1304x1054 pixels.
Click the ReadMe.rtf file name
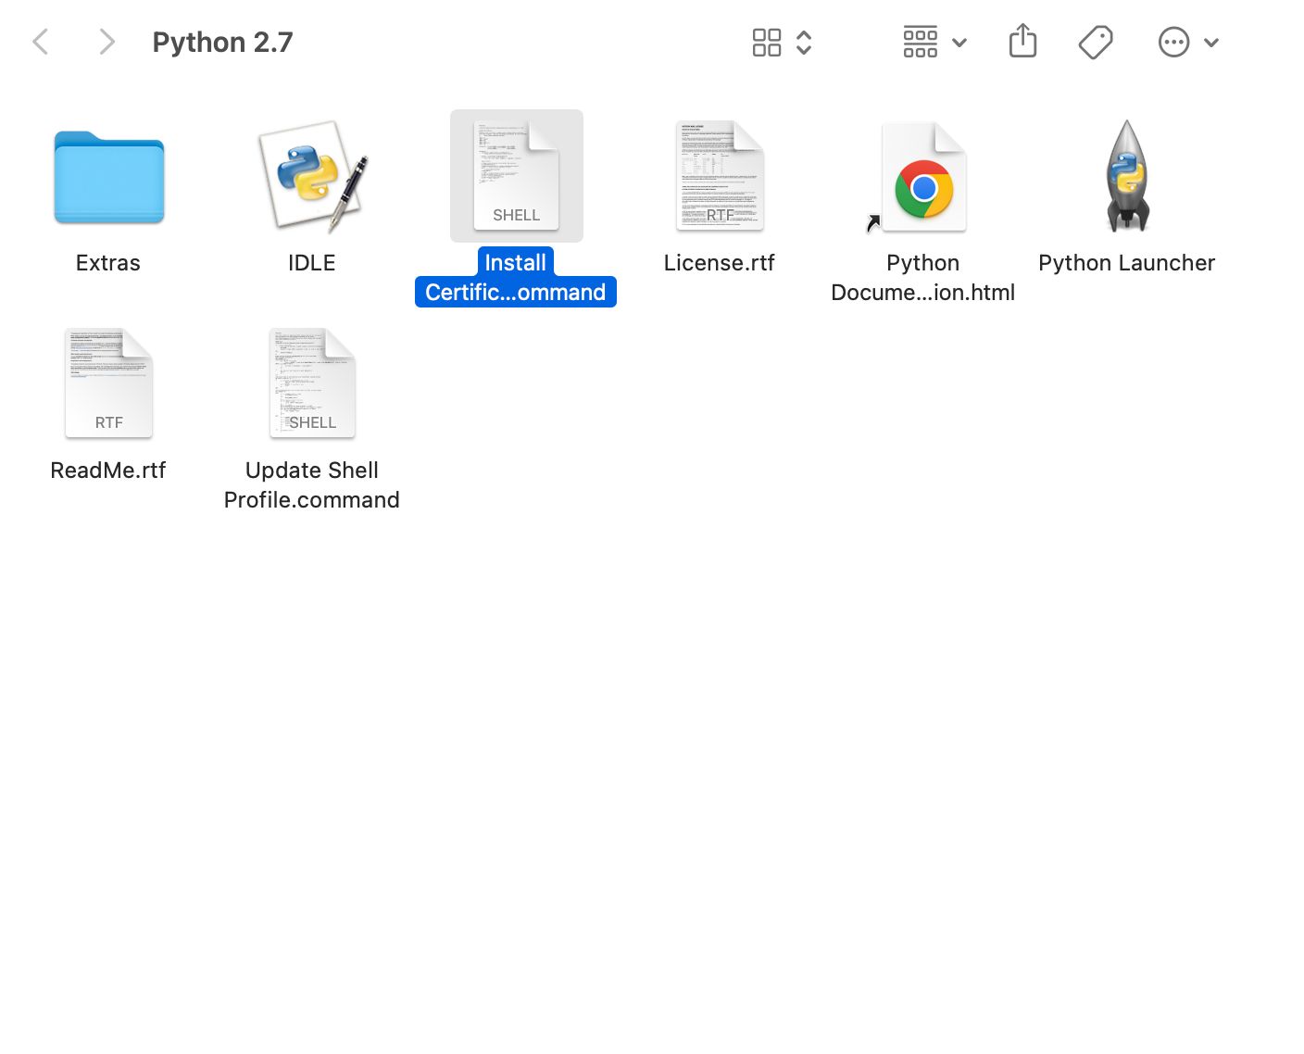tap(108, 471)
